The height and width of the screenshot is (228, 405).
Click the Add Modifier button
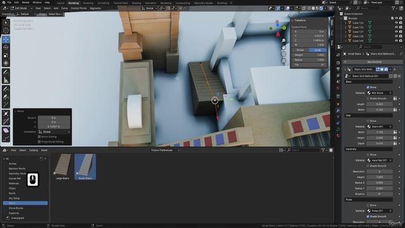click(x=373, y=62)
